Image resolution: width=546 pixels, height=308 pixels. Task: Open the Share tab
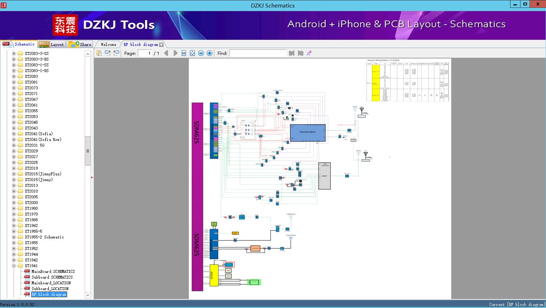pos(82,44)
